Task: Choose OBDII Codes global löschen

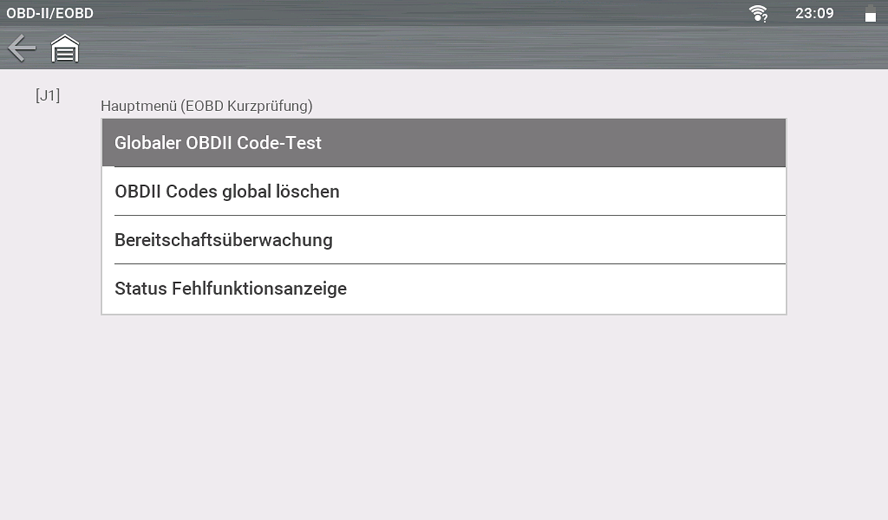Action: (x=443, y=192)
